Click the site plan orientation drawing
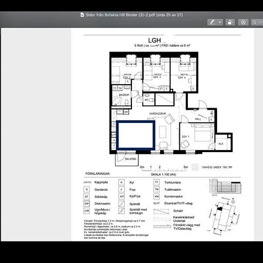 pyautogui.click(x=224, y=216)
